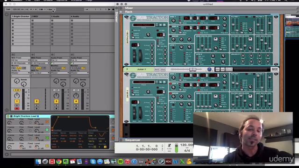Select the 3 Audio track header
The height and width of the screenshot is (168, 299).
[60, 17]
